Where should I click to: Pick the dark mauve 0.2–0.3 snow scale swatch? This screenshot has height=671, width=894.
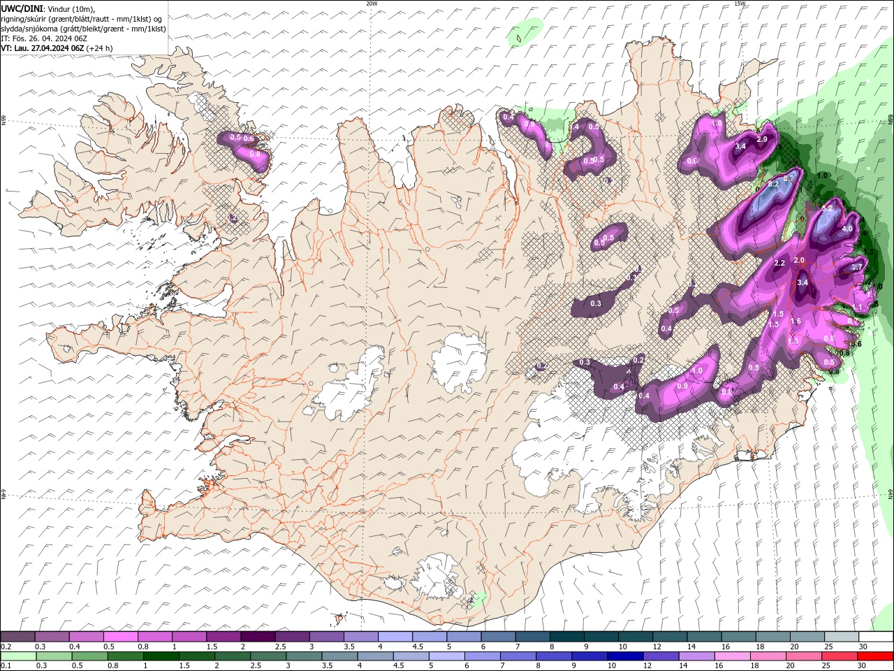point(17,637)
